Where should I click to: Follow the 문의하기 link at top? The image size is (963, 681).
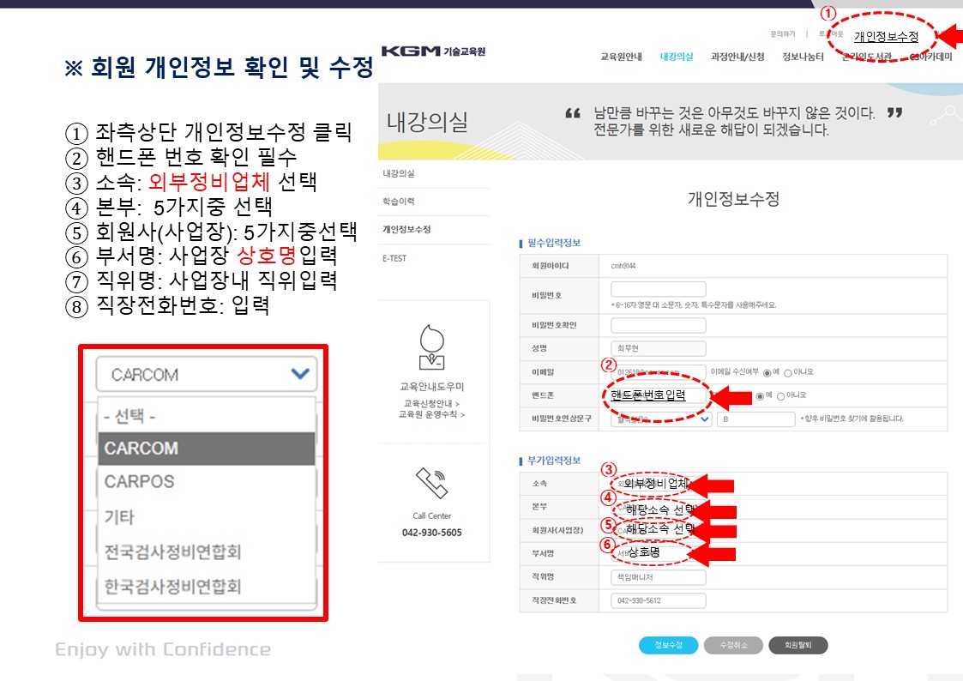(x=782, y=34)
